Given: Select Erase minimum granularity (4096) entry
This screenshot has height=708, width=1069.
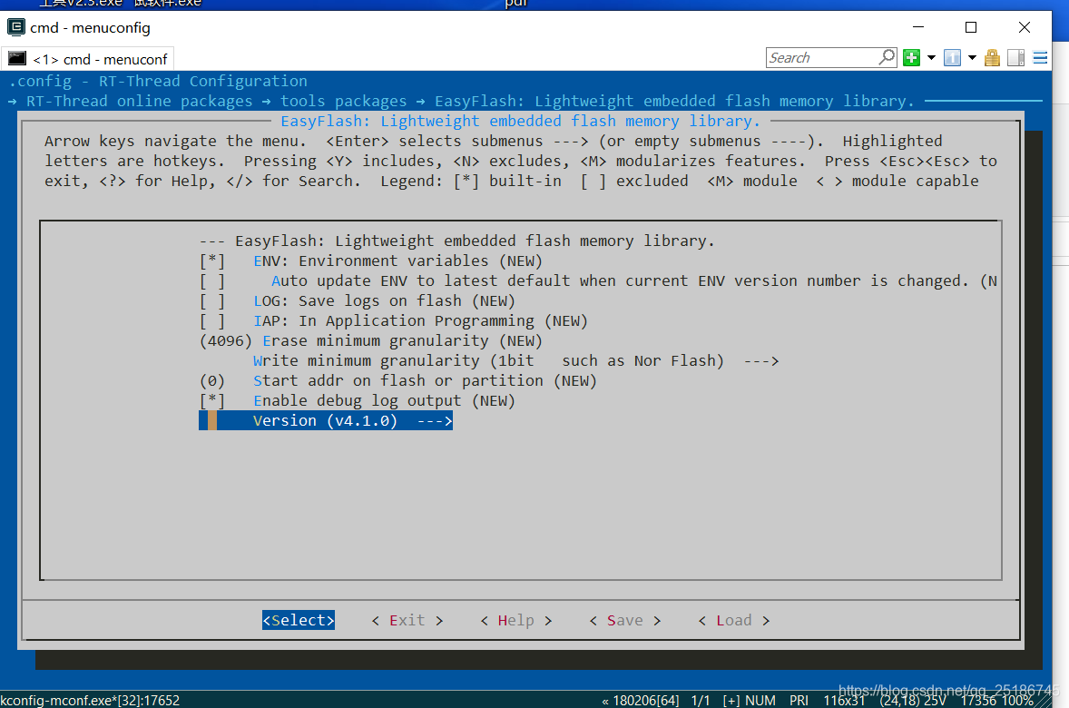Looking at the screenshot, I should tap(371, 340).
